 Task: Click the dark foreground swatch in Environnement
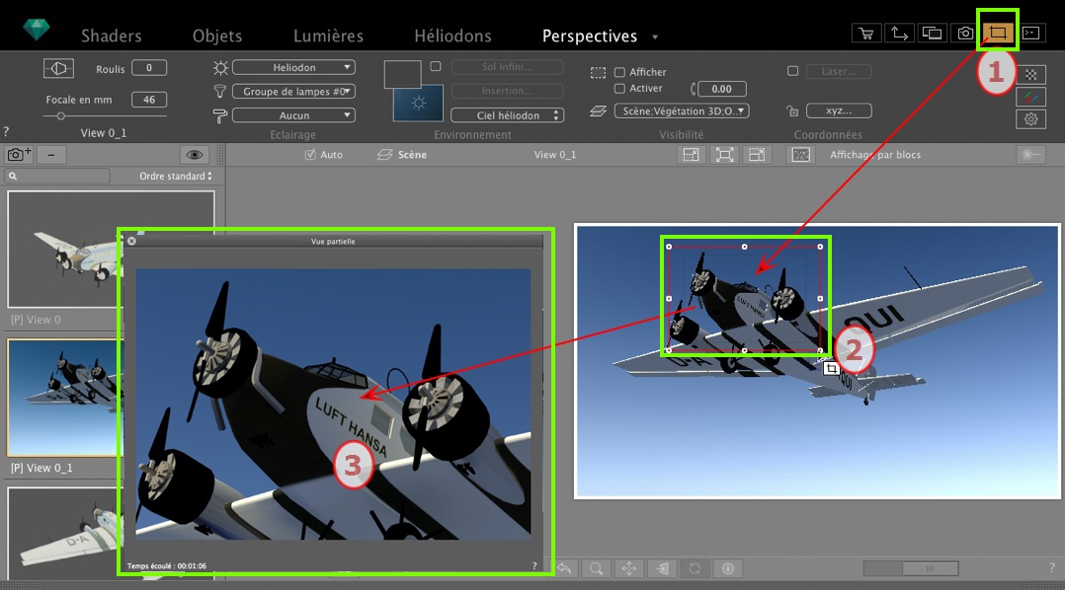(402, 73)
